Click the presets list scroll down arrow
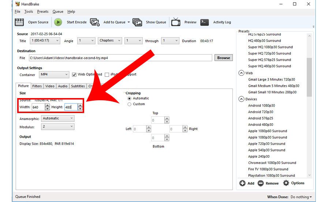The image size is (322, 202). 309,175
